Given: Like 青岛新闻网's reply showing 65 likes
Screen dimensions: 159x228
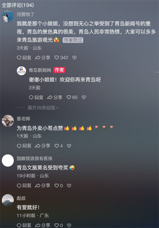Looking at the screenshot, I should coord(72,97).
